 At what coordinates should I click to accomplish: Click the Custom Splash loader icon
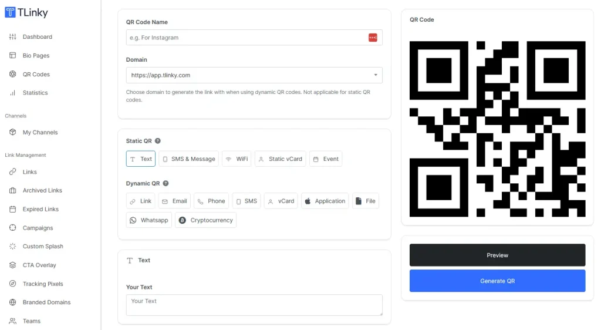coord(13,247)
